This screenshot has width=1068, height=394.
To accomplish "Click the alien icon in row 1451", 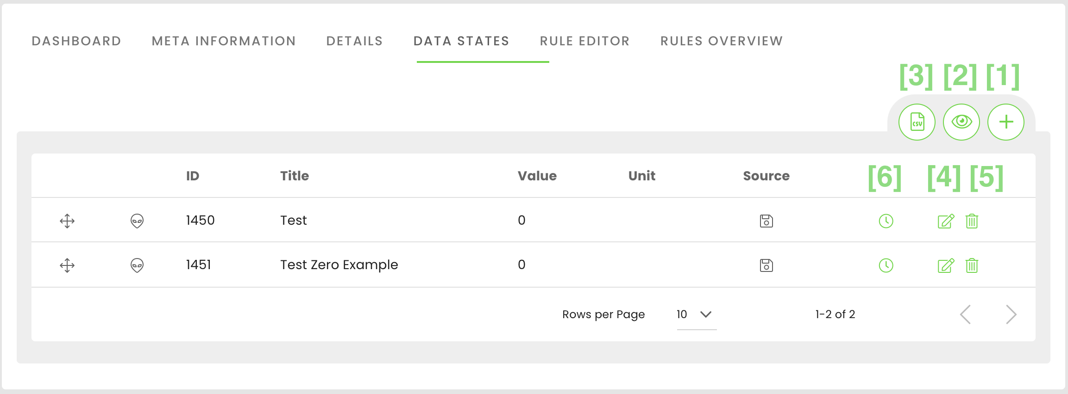I will (137, 265).
